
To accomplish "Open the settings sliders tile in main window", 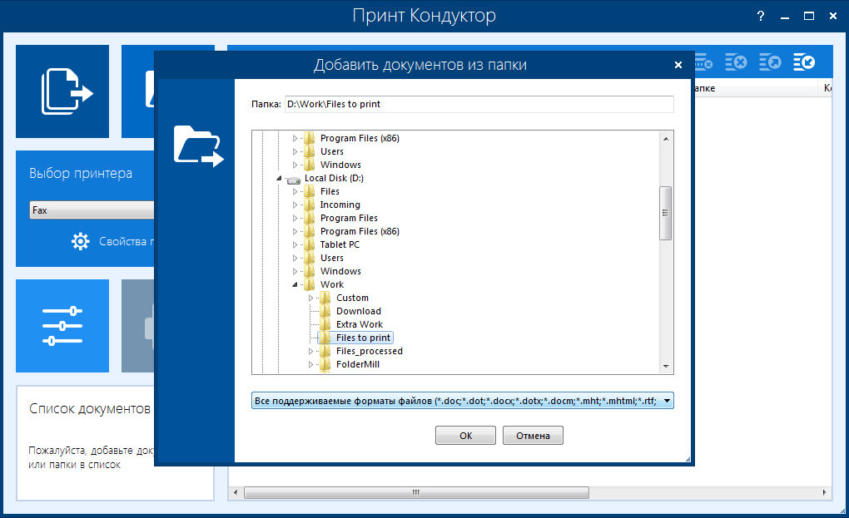I will point(62,325).
